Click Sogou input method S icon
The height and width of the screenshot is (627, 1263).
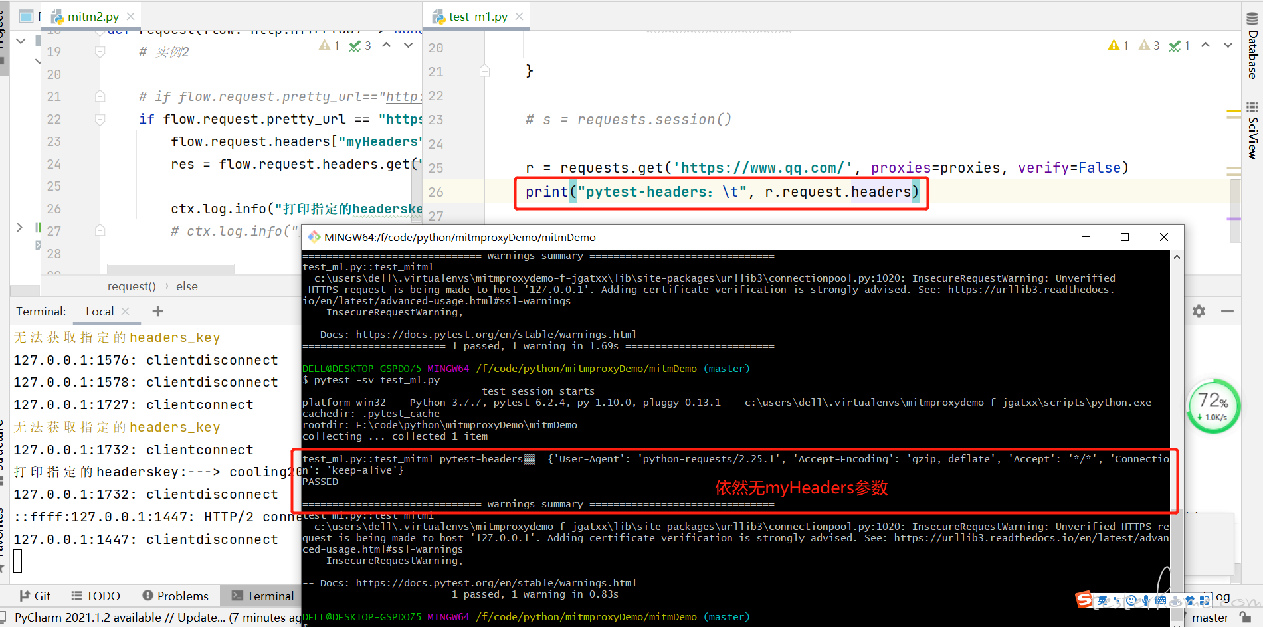point(1084,600)
